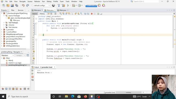Close the active middle Main.java tab
This screenshot has width=176, height=99.
(x=55, y=10)
